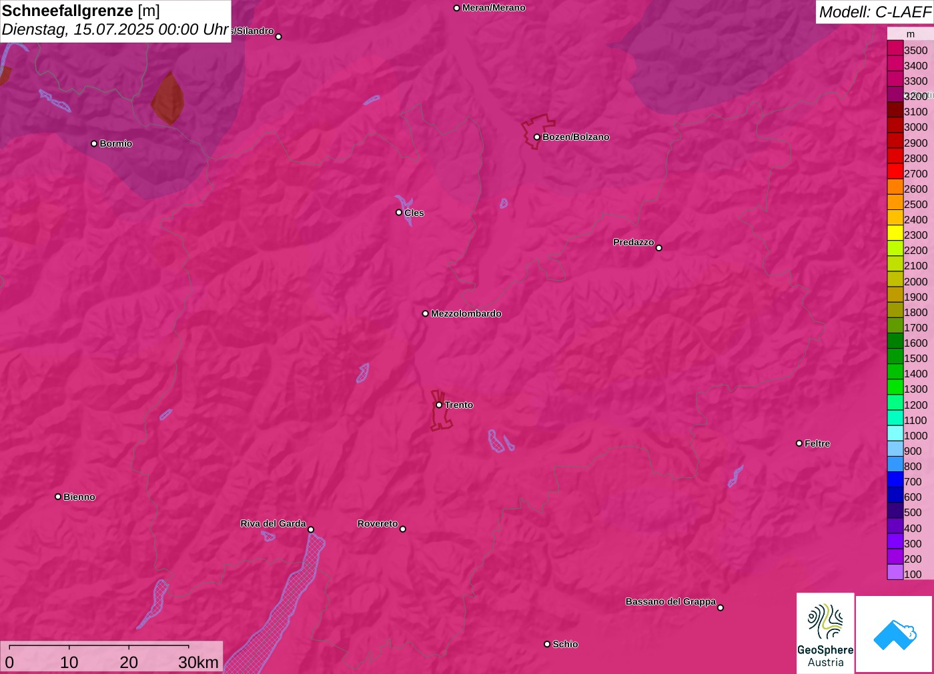This screenshot has width=934, height=674.
Task: Click the Bassano del Grappa marker dot
Action: point(721,607)
